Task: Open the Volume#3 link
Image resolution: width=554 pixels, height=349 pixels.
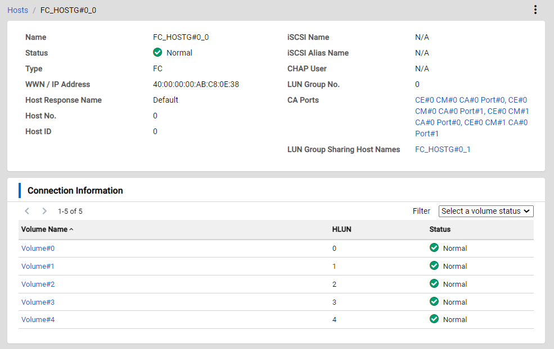Action: coord(38,302)
